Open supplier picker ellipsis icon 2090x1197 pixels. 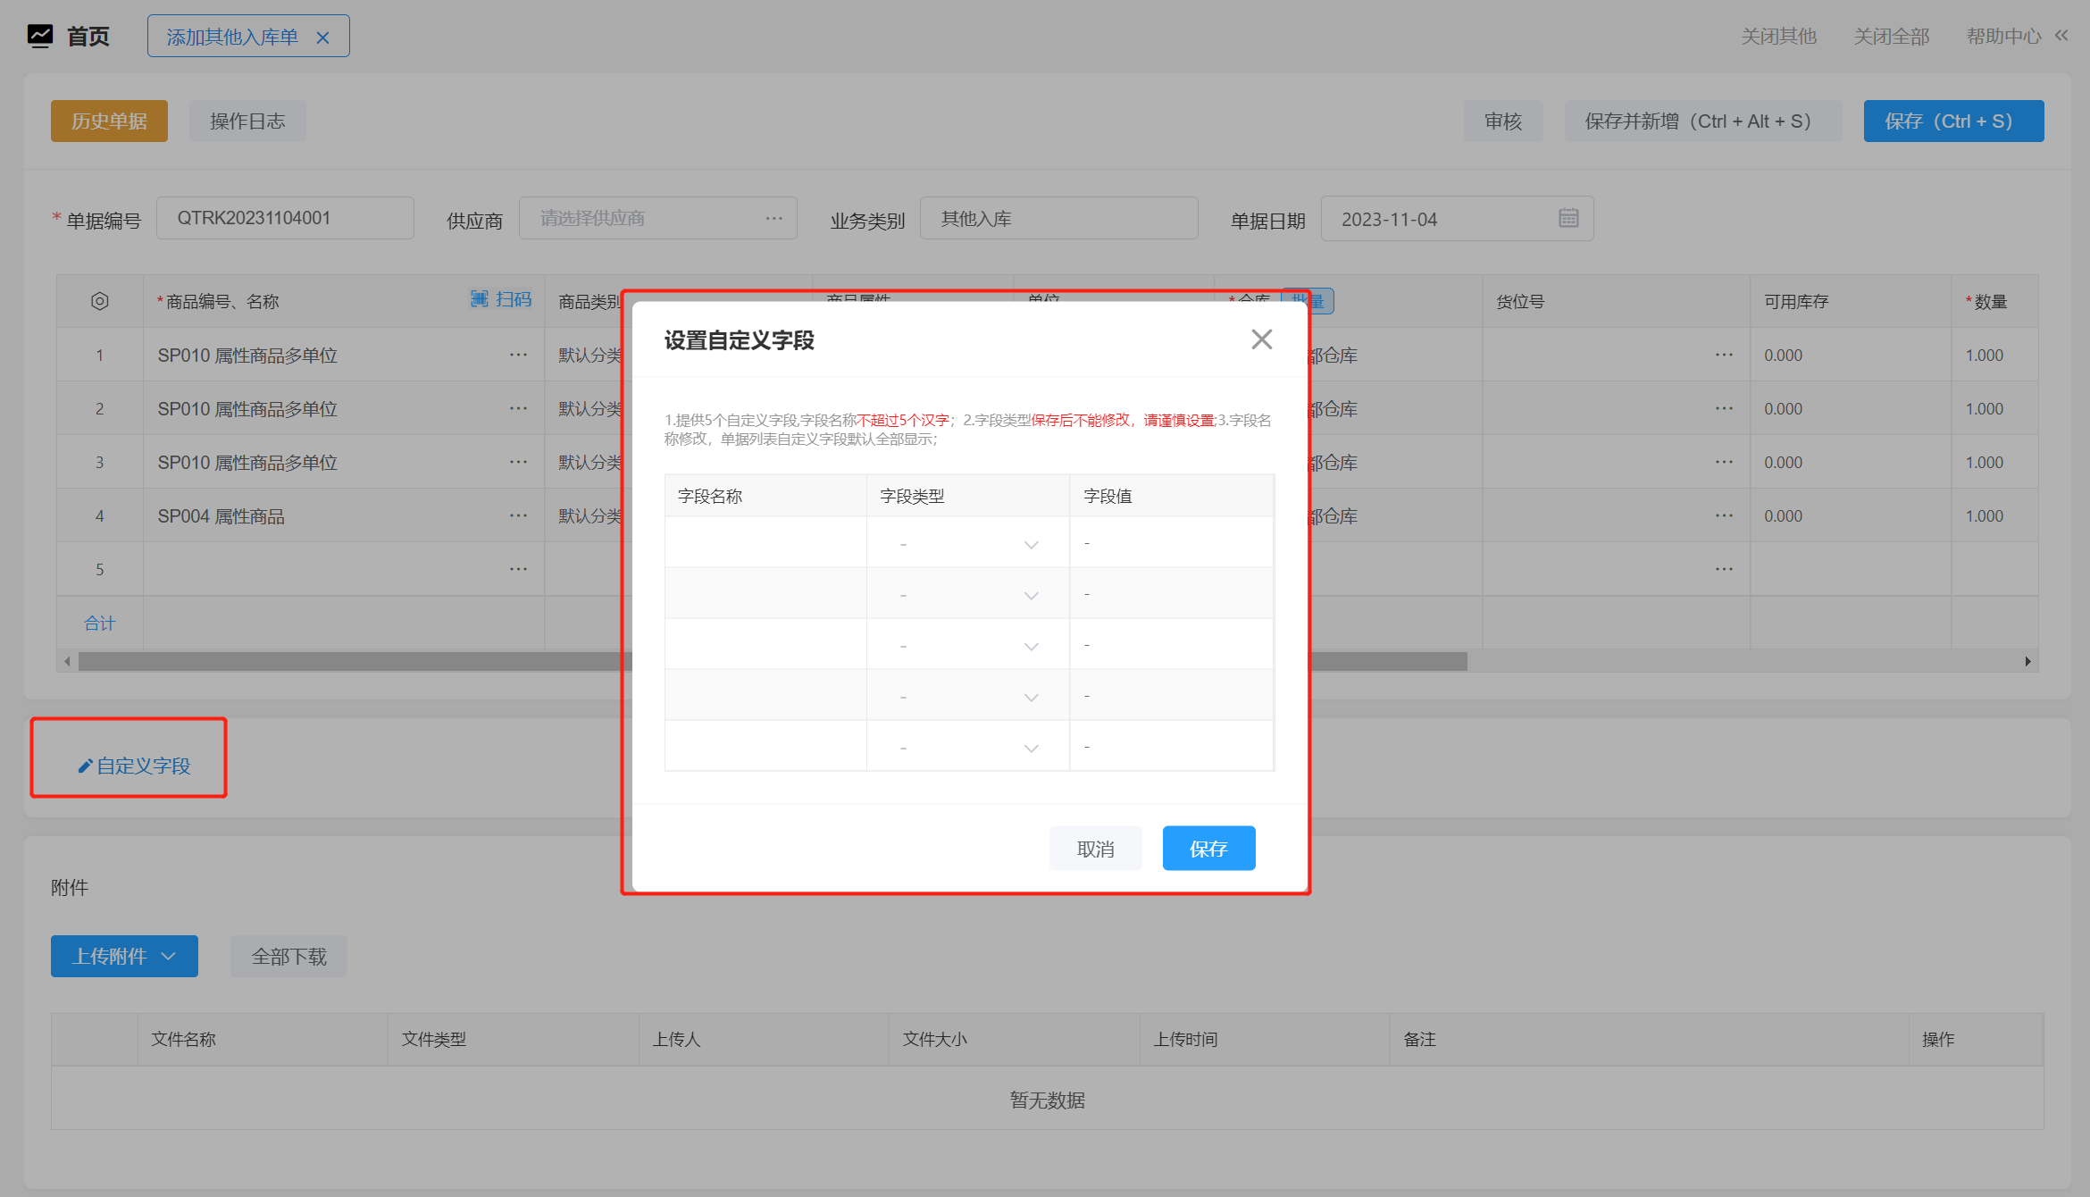click(x=773, y=218)
